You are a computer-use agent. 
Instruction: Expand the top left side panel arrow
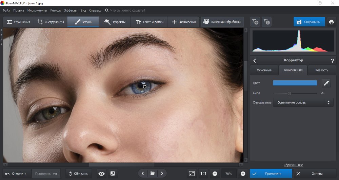pos(1,30)
